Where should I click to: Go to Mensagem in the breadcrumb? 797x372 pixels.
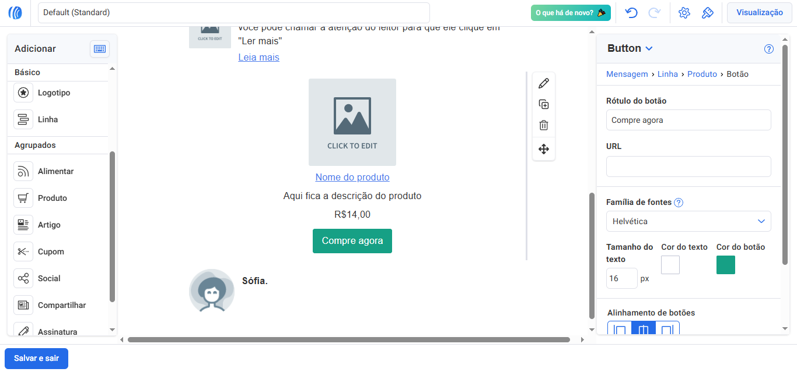[x=627, y=74]
